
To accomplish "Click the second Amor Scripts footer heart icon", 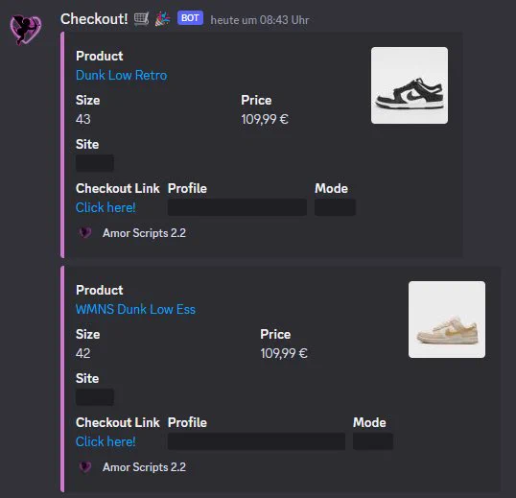I will [x=85, y=466].
